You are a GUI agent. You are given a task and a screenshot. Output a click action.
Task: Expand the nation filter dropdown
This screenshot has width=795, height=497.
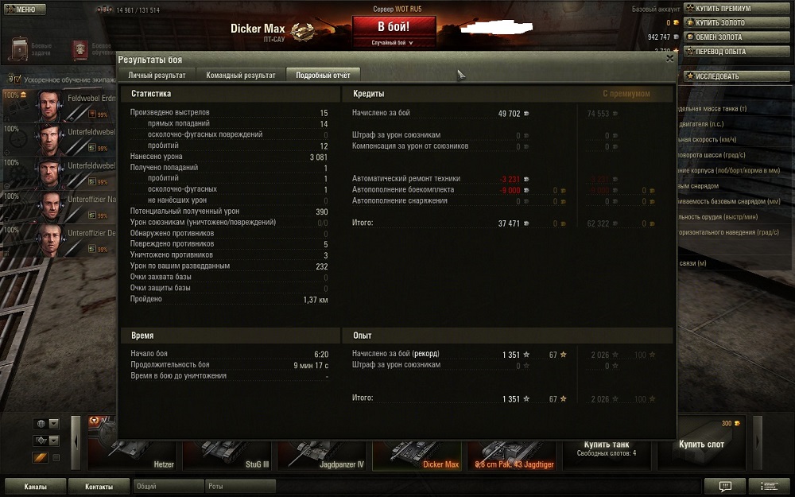pos(46,424)
